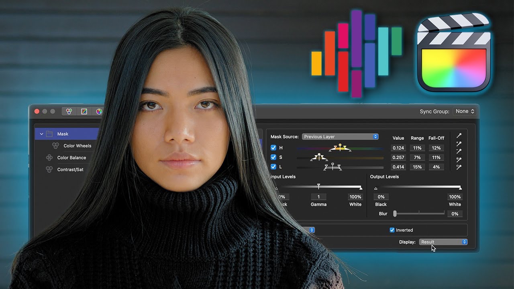This screenshot has width=514, height=289.
Task: Select the add fall-off eyedropper with circled plus
Action: pos(459,159)
